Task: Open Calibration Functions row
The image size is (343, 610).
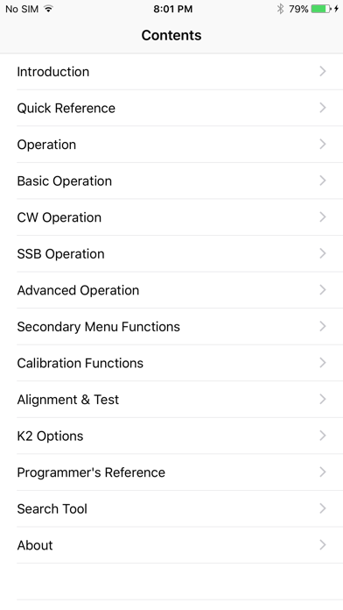Action: 171,363
